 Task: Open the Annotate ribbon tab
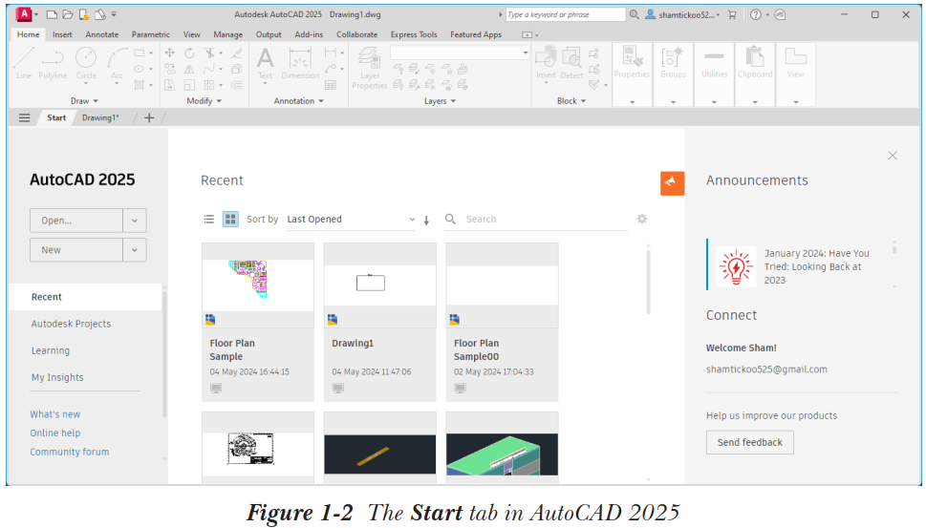pyautogui.click(x=101, y=34)
